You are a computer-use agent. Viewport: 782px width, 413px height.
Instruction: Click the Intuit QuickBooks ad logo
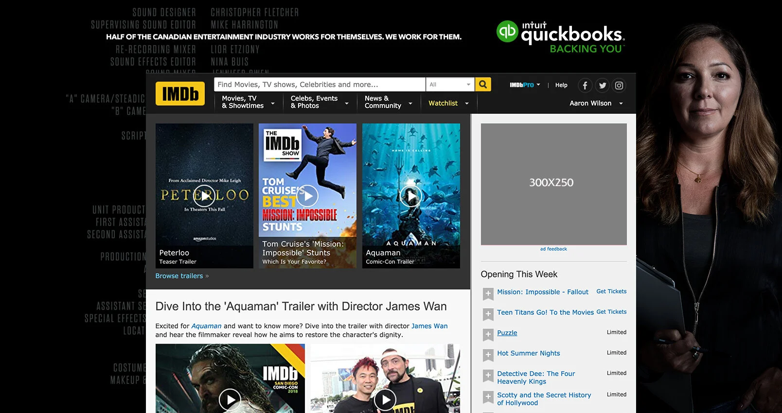coord(561,36)
